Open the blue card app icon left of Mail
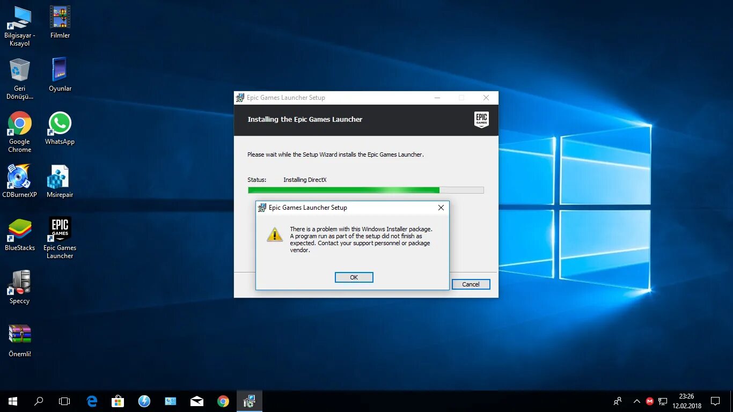 click(171, 401)
